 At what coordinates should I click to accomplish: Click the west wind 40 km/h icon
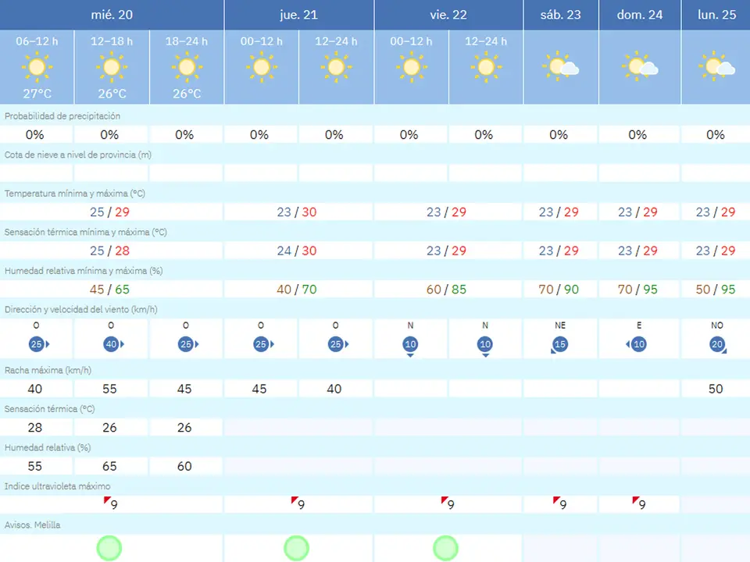click(114, 344)
